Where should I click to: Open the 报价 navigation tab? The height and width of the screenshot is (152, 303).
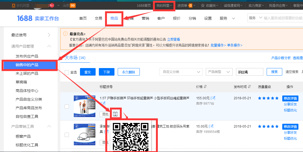coord(177,18)
